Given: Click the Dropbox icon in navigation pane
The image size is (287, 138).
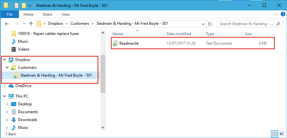Looking at the screenshot, I should pyautogui.click(x=11, y=60).
